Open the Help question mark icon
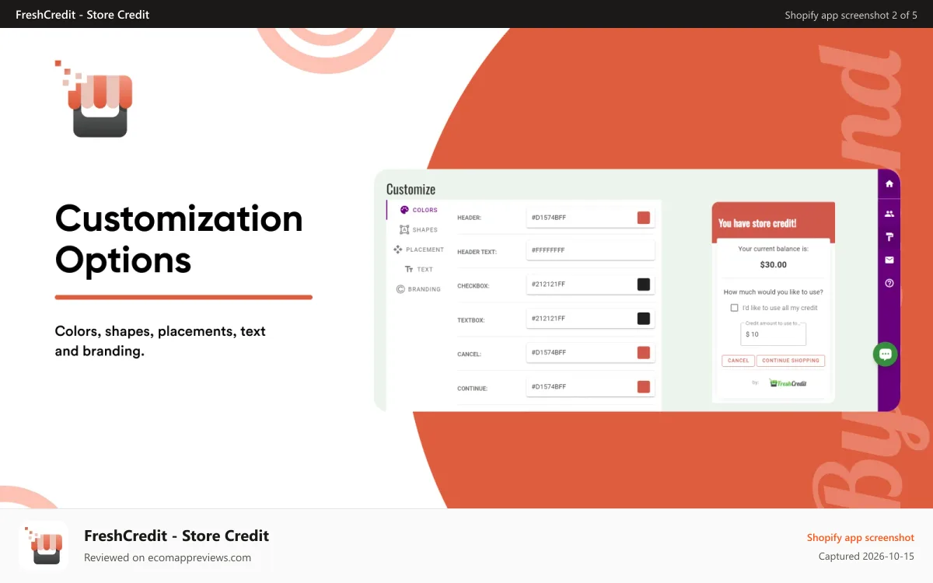The height and width of the screenshot is (583, 933). coord(889,283)
